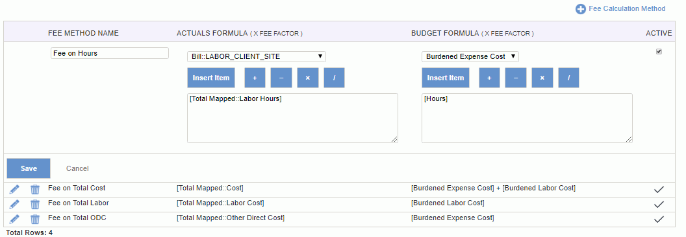Insert multiply operator in Budget Formula
Screen dimensions: 686x237
coord(542,78)
